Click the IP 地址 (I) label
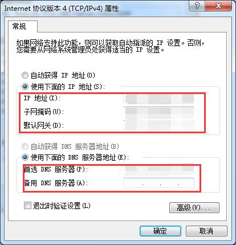236x245 pixels. click(42, 98)
